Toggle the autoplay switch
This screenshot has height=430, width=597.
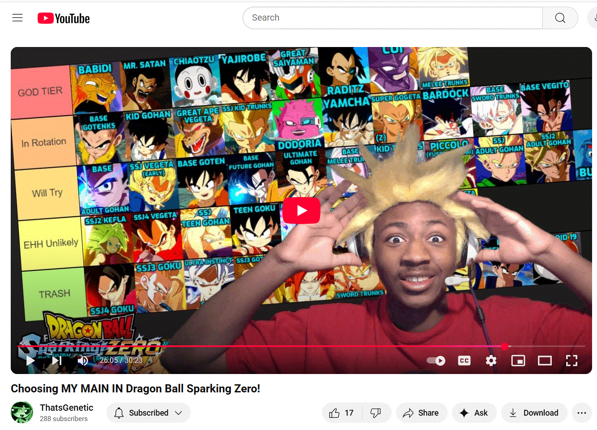436,361
